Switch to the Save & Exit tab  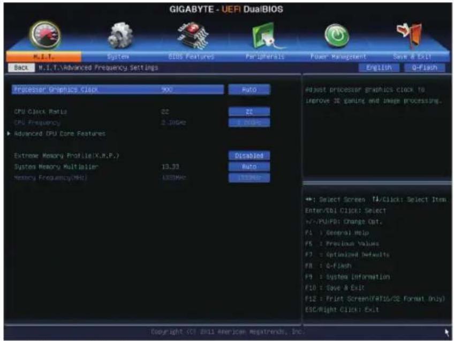tap(412, 56)
